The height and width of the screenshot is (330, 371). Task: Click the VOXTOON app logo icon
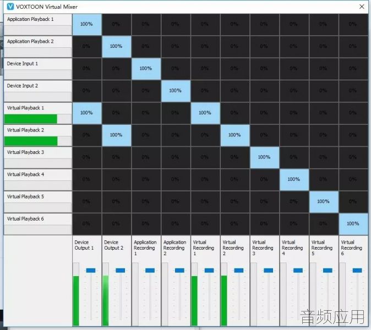click(10, 7)
